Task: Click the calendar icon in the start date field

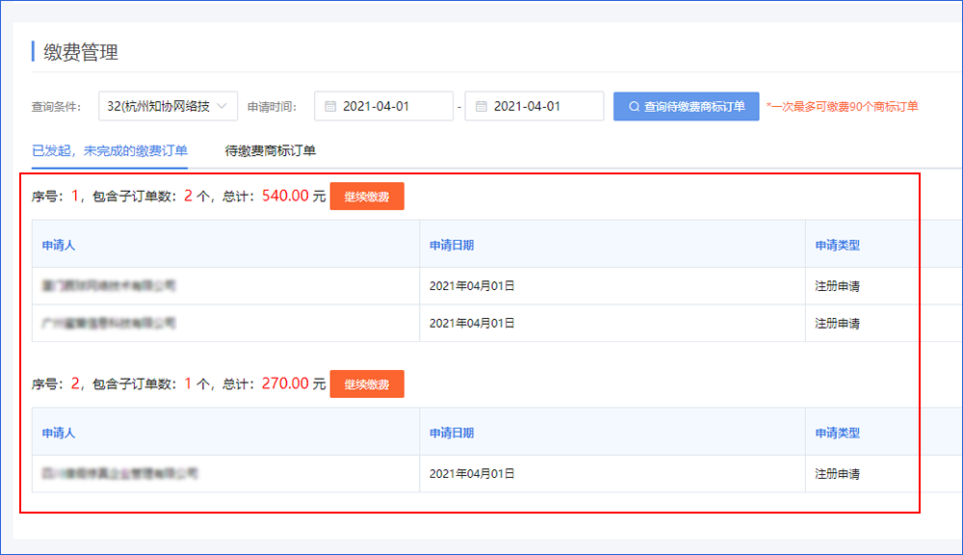Action: [330, 106]
